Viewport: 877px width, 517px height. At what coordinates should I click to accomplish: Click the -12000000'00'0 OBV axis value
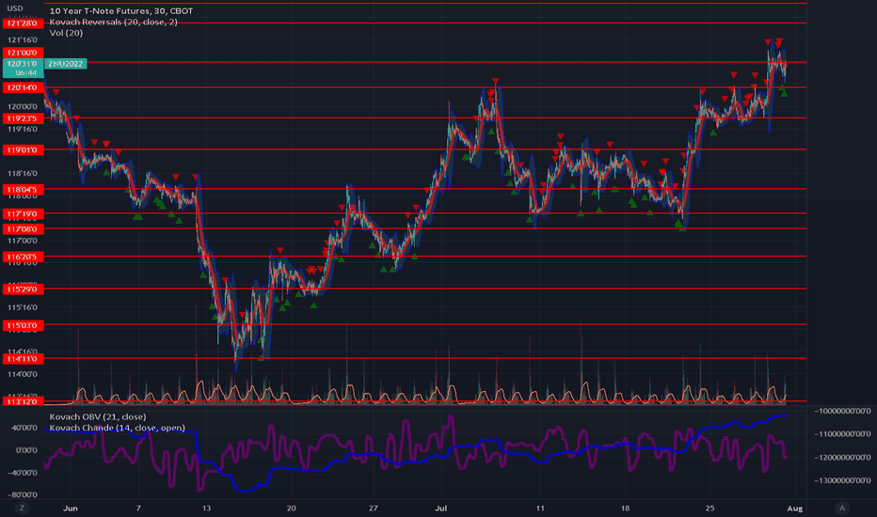(843, 457)
